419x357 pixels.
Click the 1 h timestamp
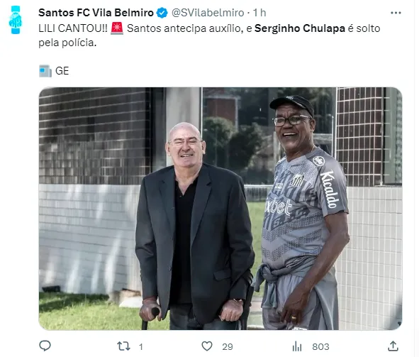259,13
